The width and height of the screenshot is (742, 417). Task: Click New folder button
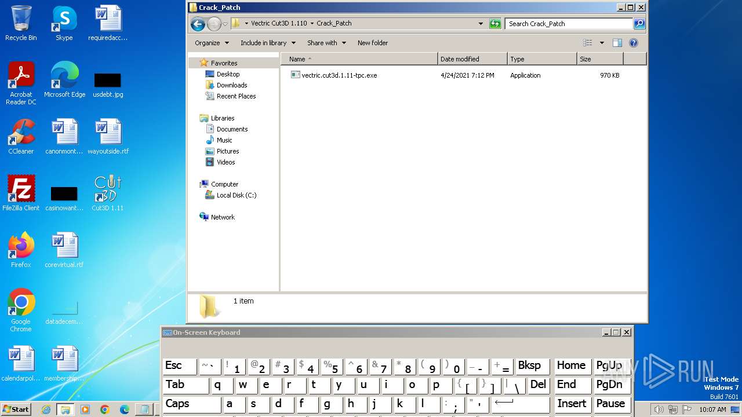(373, 43)
